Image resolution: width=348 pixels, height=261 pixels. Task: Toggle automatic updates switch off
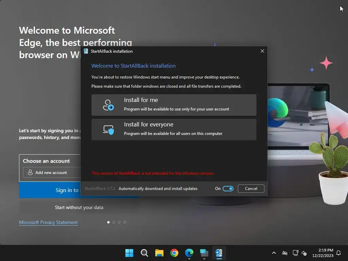(228, 188)
